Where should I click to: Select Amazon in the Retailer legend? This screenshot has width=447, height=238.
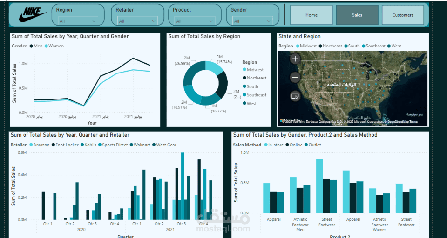click(x=39, y=145)
